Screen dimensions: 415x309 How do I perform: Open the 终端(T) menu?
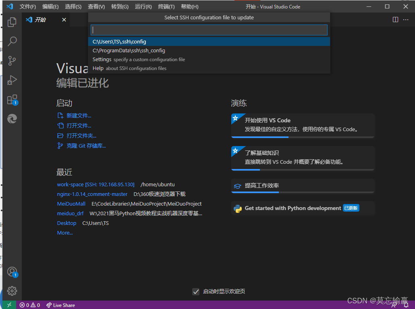[166, 6]
